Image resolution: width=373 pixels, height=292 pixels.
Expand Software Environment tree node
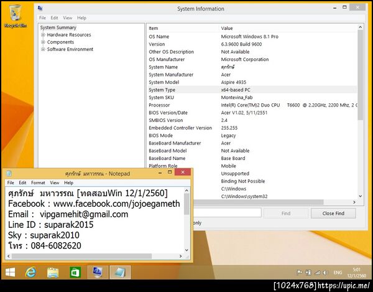pos(43,49)
